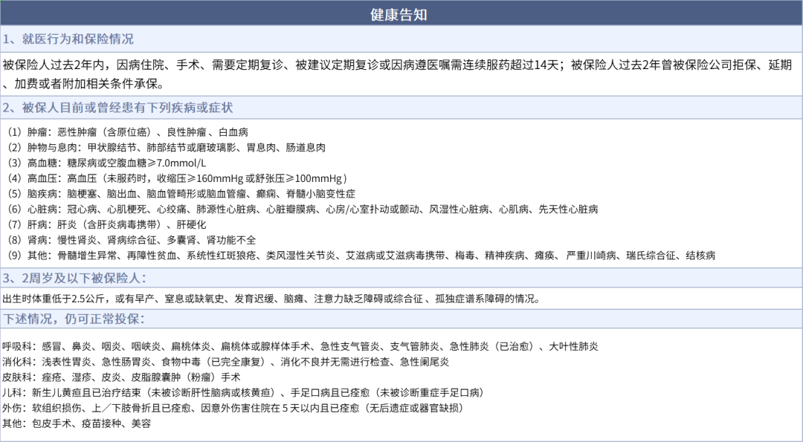803x442 pixels.
Task: Click the 其他 包皮手术 row
Action: (77, 423)
